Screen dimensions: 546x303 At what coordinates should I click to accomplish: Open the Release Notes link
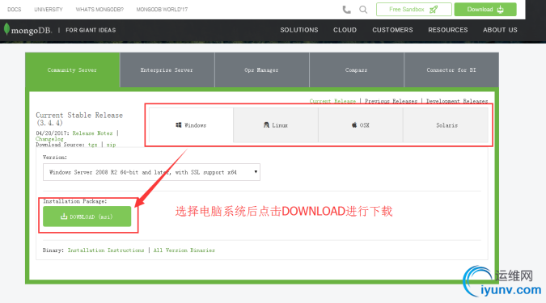93,133
